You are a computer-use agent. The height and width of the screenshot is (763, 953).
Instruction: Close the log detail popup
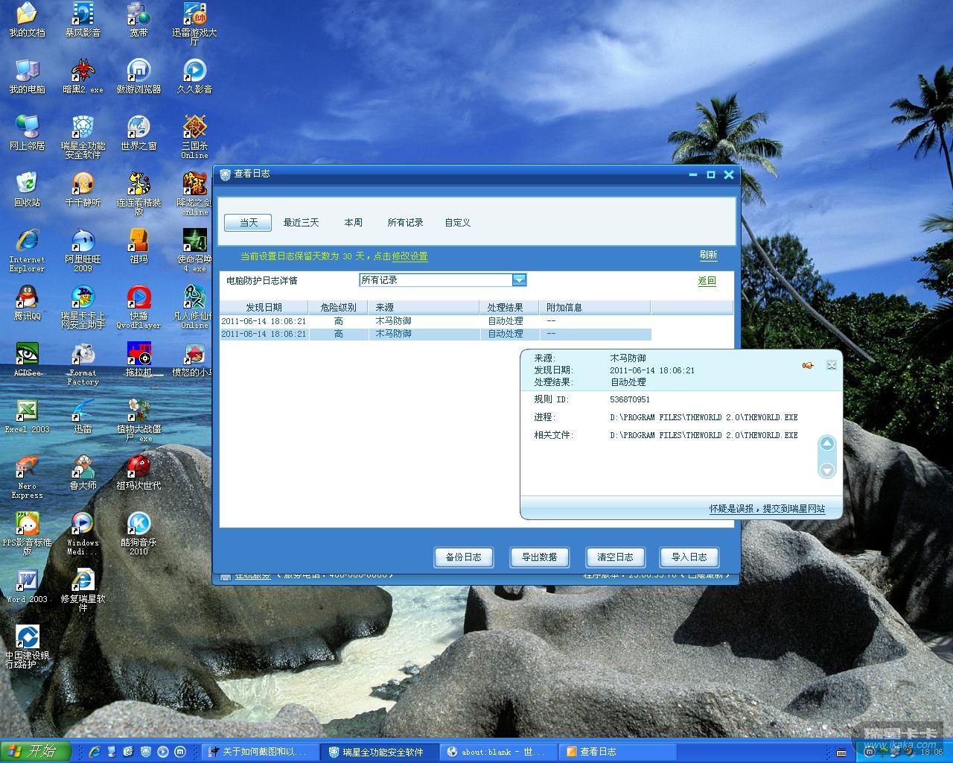pyautogui.click(x=832, y=365)
